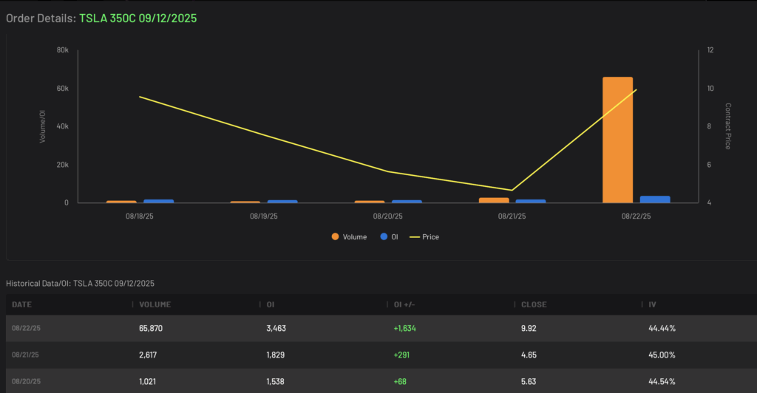Click the 9.92 close price cell
Screen dimensions: 757x393
(529, 328)
